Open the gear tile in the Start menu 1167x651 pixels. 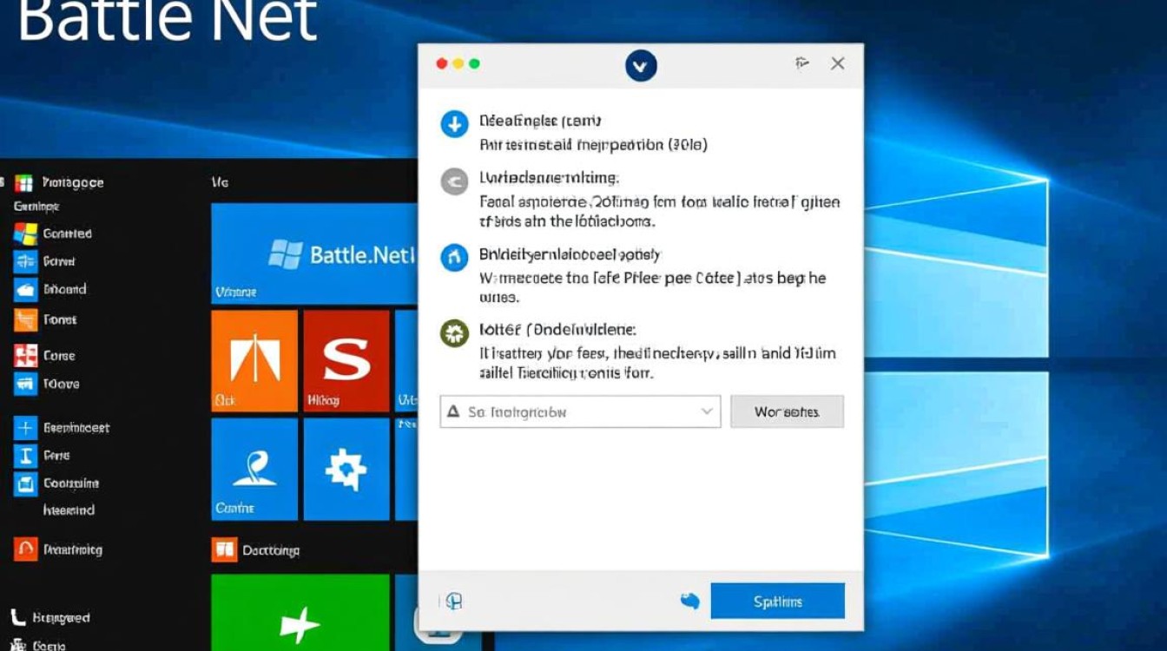click(346, 469)
